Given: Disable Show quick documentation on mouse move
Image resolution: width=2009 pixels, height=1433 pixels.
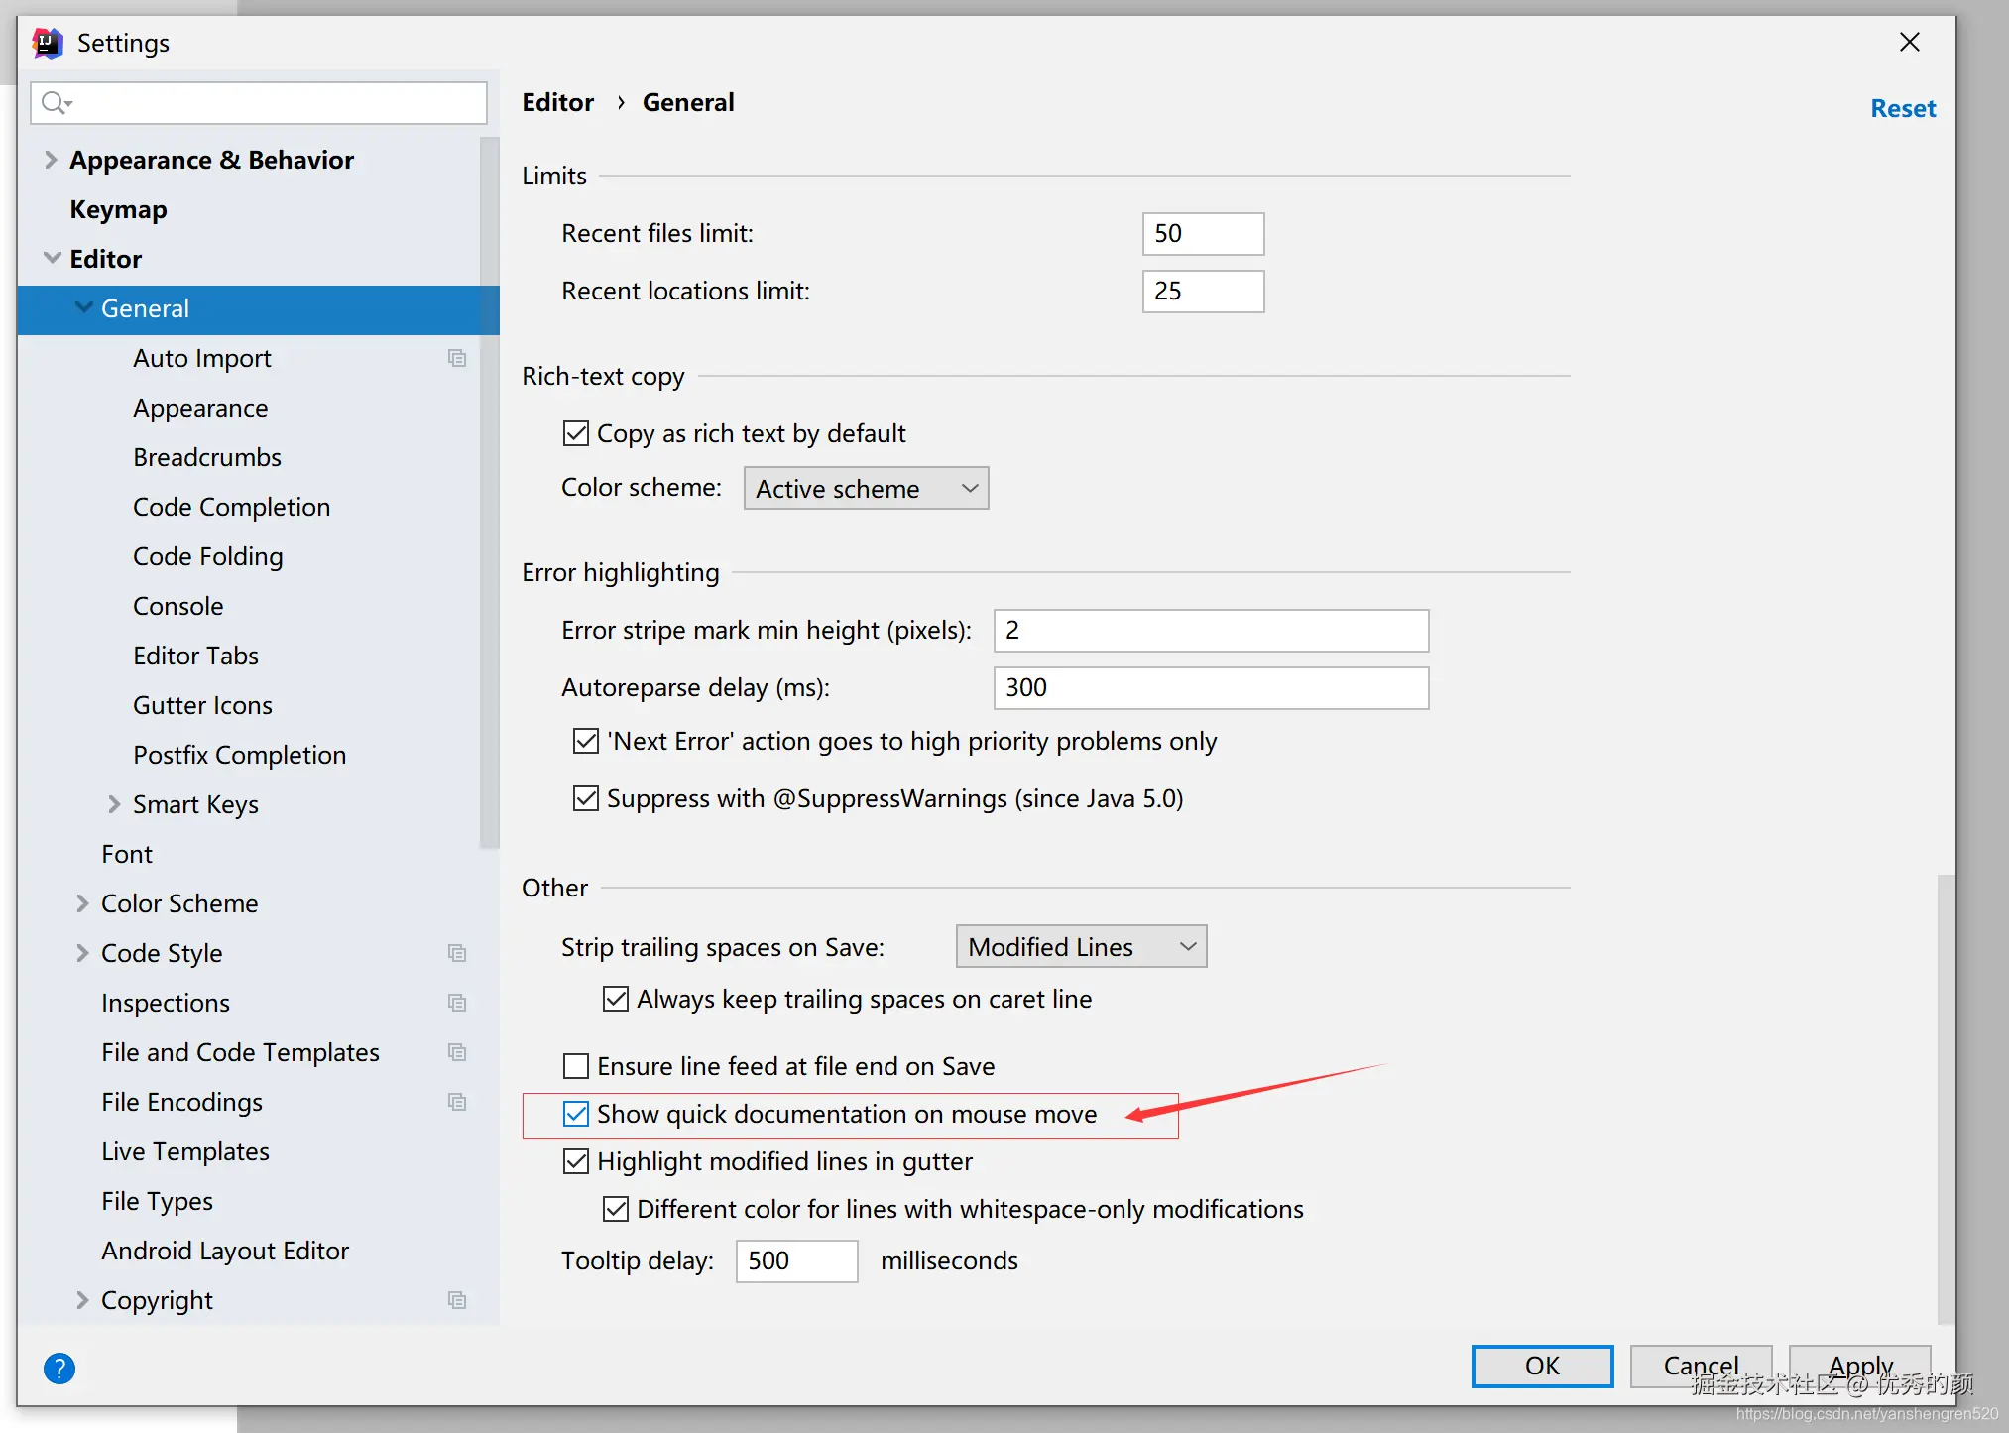Looking at the screenshot, I should pos(576,1115).
